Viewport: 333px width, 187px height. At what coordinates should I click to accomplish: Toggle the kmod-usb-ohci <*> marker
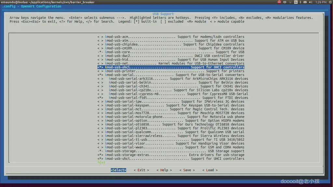pos(100,68)
